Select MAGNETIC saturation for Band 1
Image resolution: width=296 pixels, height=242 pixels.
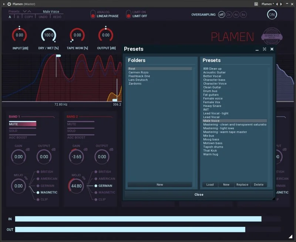pyautogui.click(x=47, y=192)
